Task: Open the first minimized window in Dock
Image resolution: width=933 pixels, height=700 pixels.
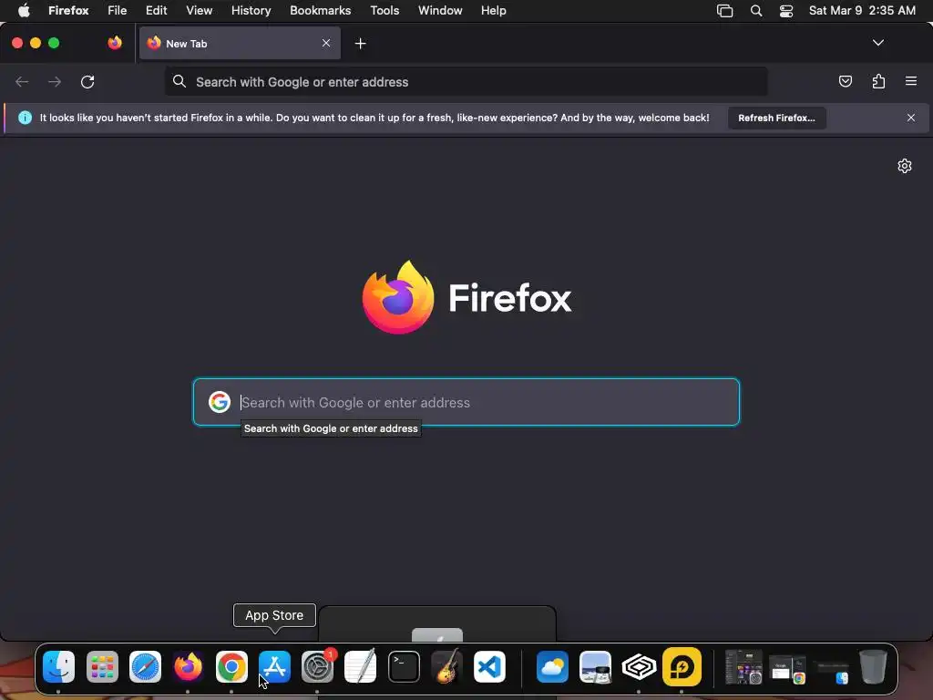Action: (x=743, y=667)
